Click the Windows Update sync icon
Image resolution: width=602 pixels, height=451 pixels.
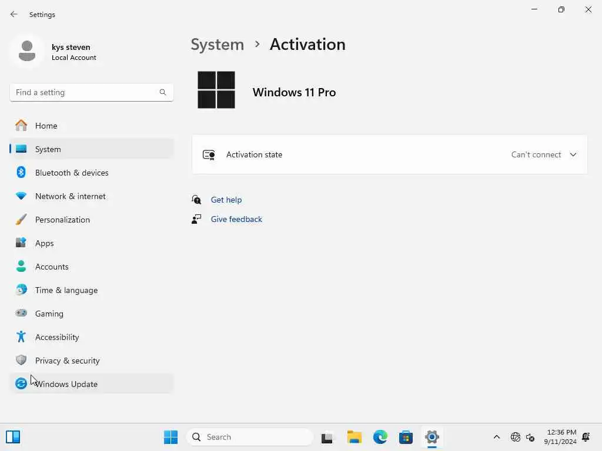pos(21,383)
